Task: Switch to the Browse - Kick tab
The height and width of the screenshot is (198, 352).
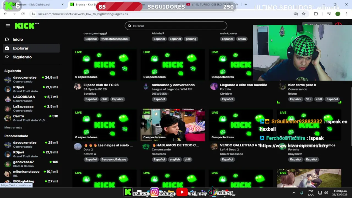Action: click(82, 4)
